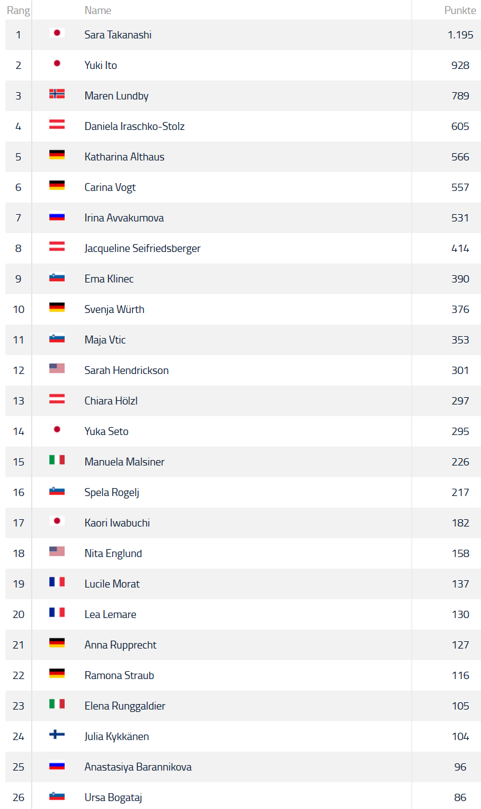Click the 1.195 points value
The height and width of the screenshot is (809, 481).
[x=460, y=35]
